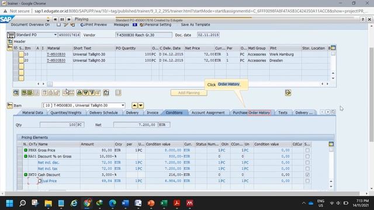Viewport: 374px width, 210px height.
Task: Select item row 20 selector
Action: point(21,61)
